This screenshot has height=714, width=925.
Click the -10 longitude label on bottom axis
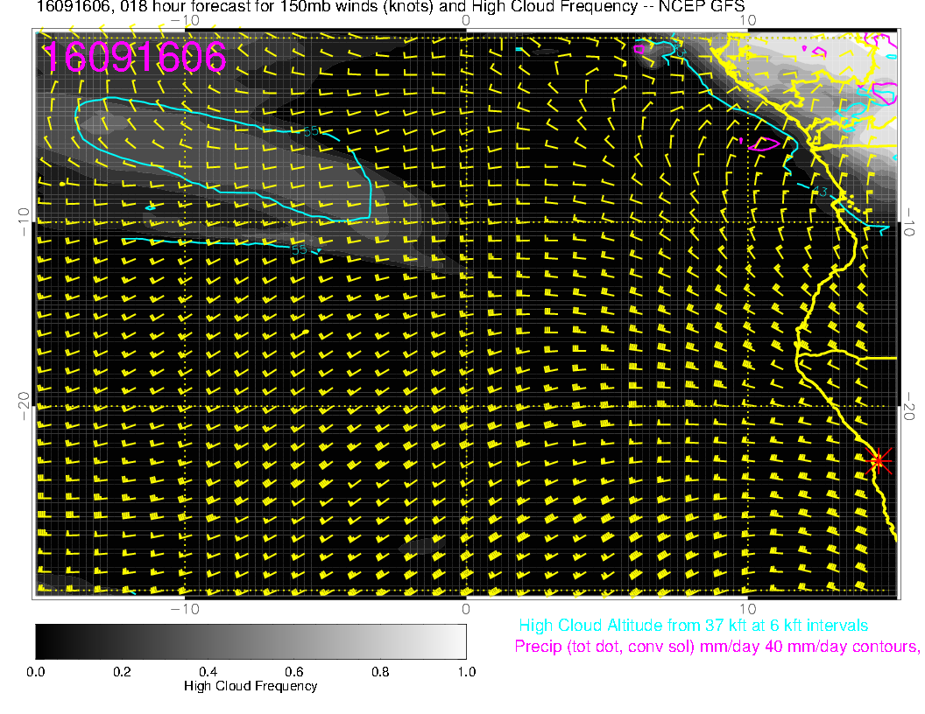click(183, 608)
